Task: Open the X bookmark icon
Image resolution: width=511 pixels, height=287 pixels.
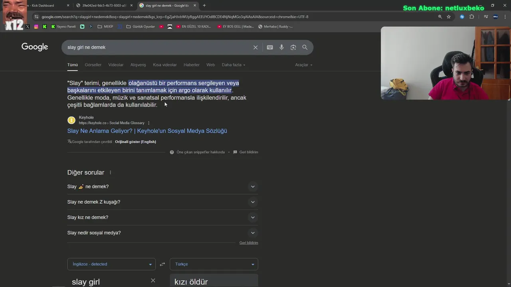Action: point(28,27)
